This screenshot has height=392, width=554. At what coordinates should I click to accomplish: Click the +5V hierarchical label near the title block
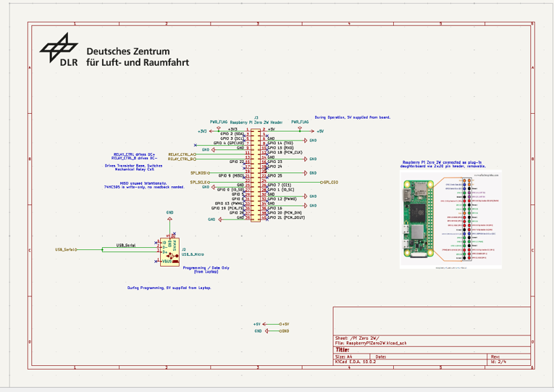(284, 324)
